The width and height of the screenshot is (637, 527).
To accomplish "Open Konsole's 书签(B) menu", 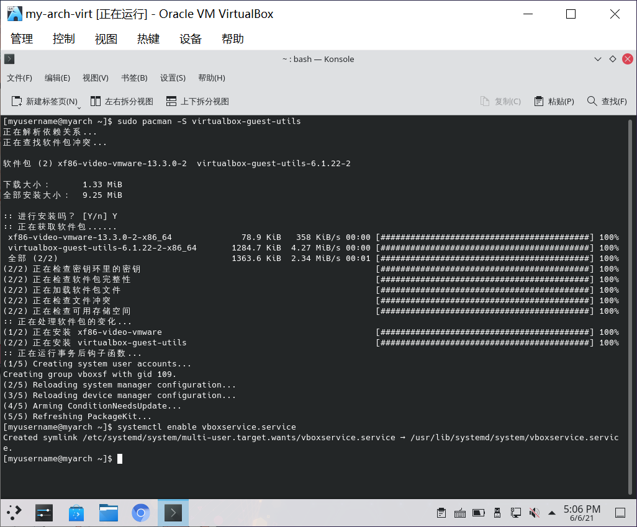I will (133, 77).
